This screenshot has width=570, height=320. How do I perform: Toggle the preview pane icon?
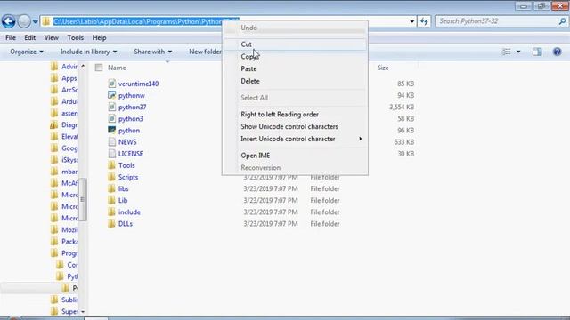[537, 52]
